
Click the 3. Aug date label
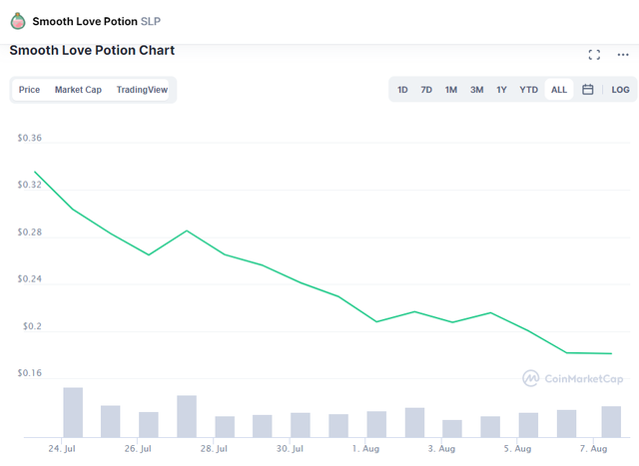pos(441,448)
